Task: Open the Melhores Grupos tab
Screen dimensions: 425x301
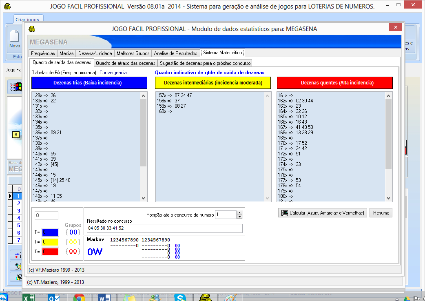Action: coord(133,53)
